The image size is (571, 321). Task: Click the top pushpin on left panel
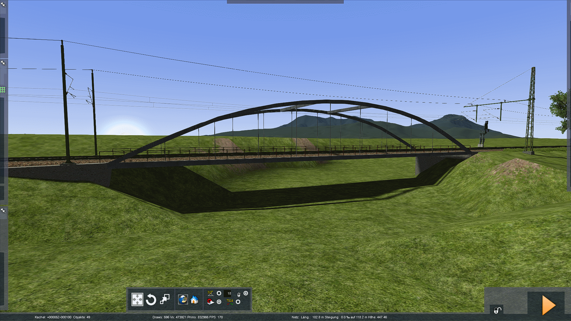click(x=3, y=4)
